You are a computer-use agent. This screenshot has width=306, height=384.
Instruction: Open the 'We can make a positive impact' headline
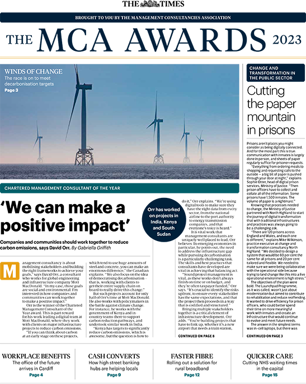[65, 216]
